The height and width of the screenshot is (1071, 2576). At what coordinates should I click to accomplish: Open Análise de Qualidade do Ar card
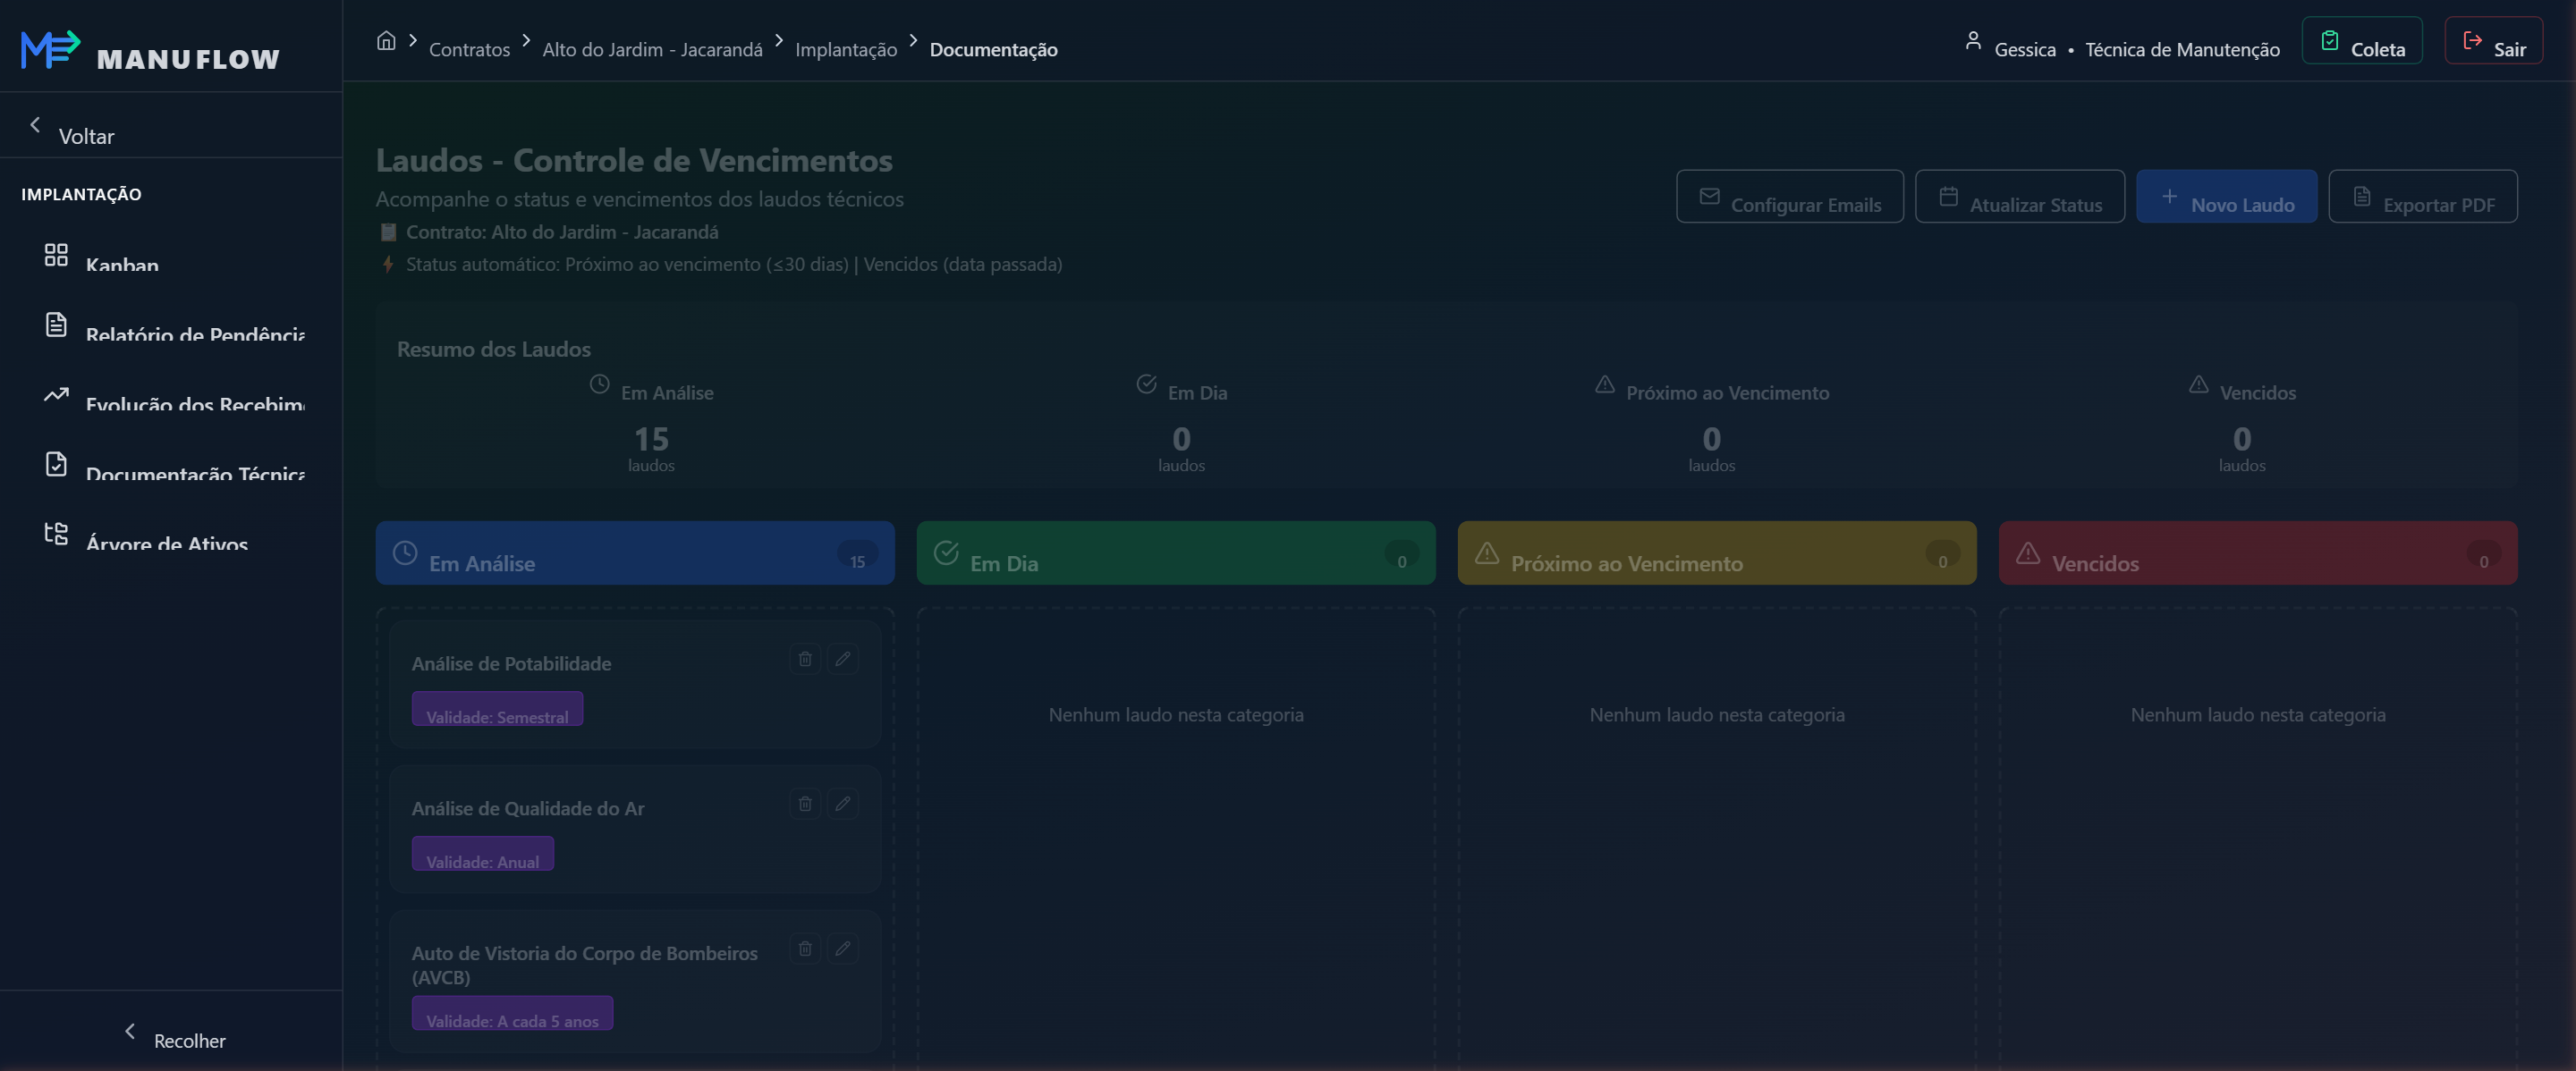[635, 830]
